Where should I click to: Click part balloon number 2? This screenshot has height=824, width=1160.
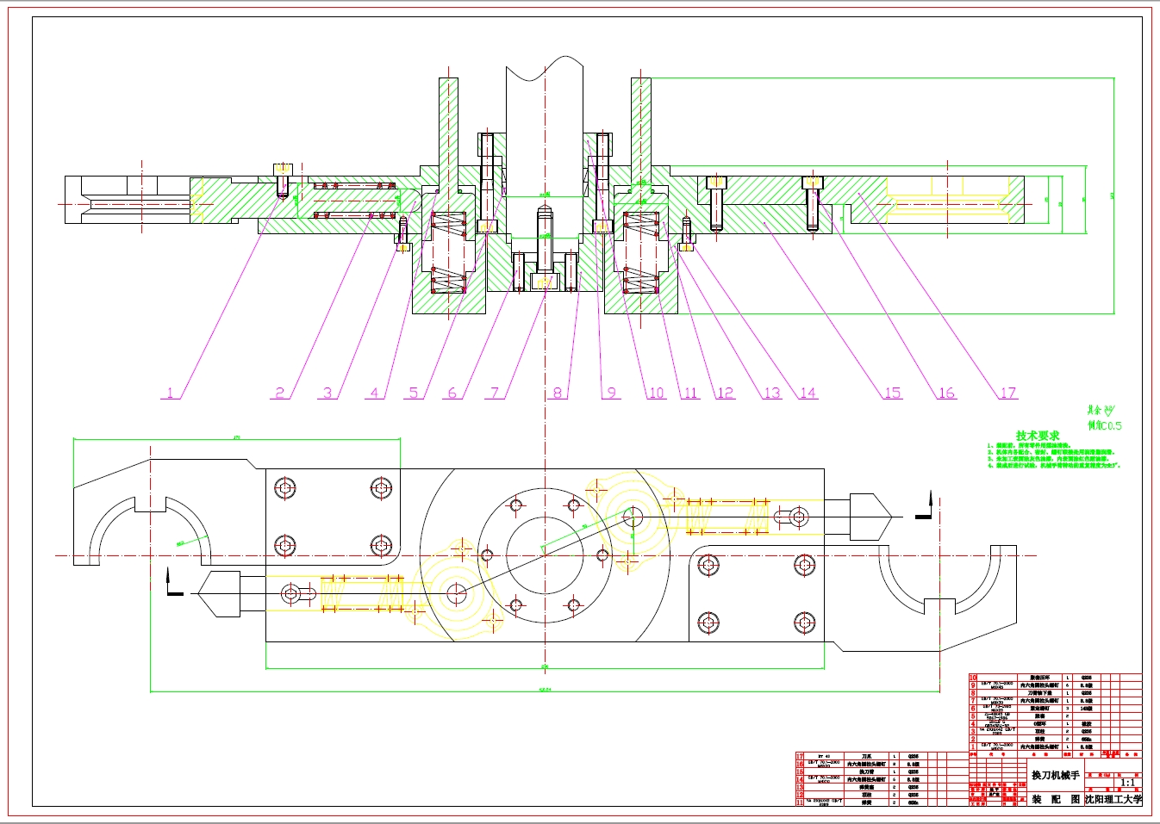coord(279,393)
